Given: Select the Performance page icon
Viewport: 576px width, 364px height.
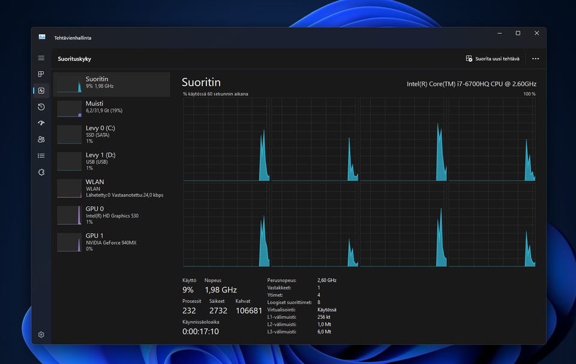Looking at the screenshot, I should tap(41, 91).
